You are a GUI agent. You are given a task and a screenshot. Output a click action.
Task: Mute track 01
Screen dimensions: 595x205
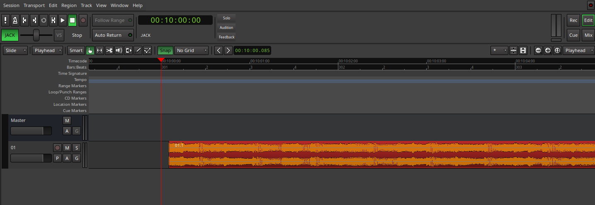click(67, 148)
